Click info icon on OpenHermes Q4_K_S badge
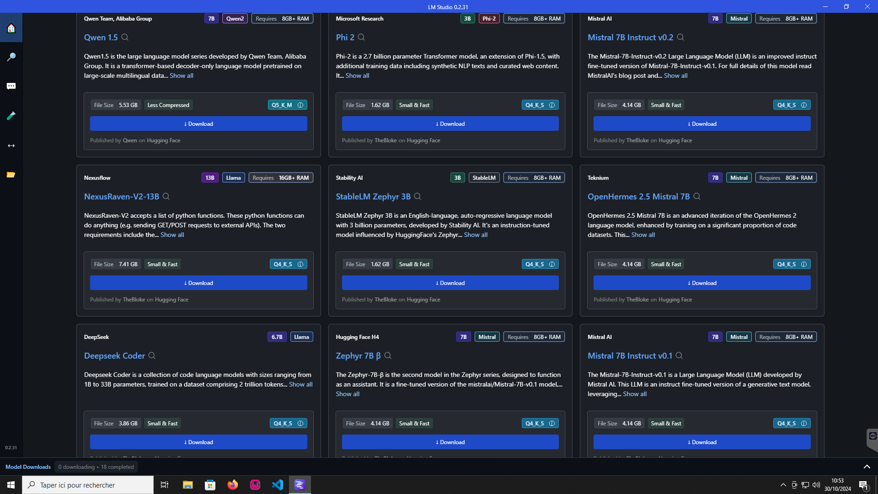878x494 pixels. [x=804, y=264]
